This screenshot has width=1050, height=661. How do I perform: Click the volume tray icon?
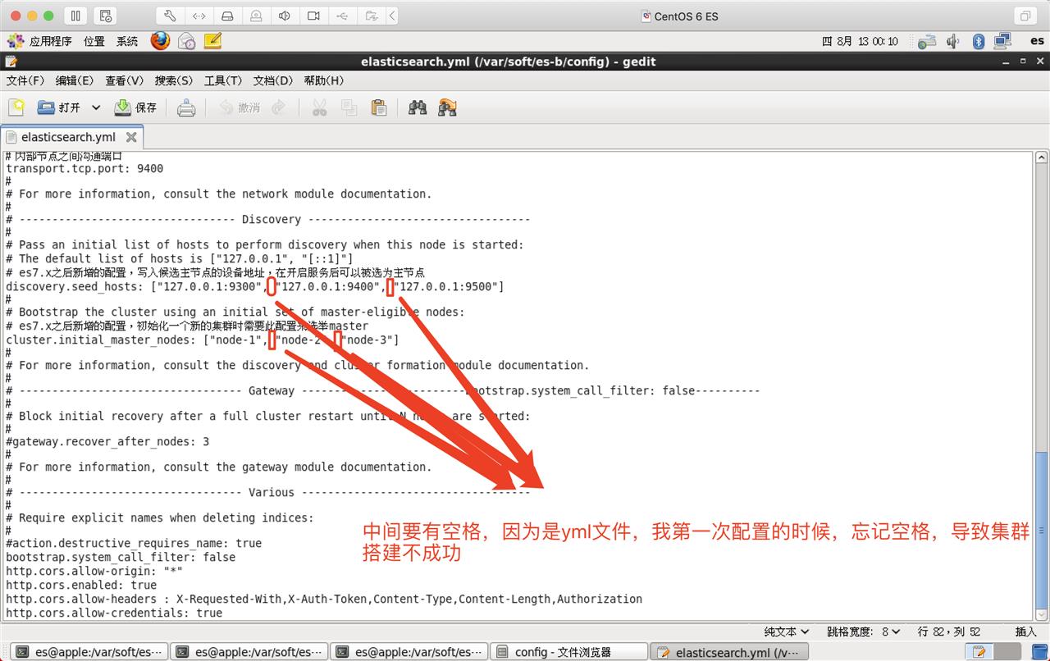click(952, 41)
